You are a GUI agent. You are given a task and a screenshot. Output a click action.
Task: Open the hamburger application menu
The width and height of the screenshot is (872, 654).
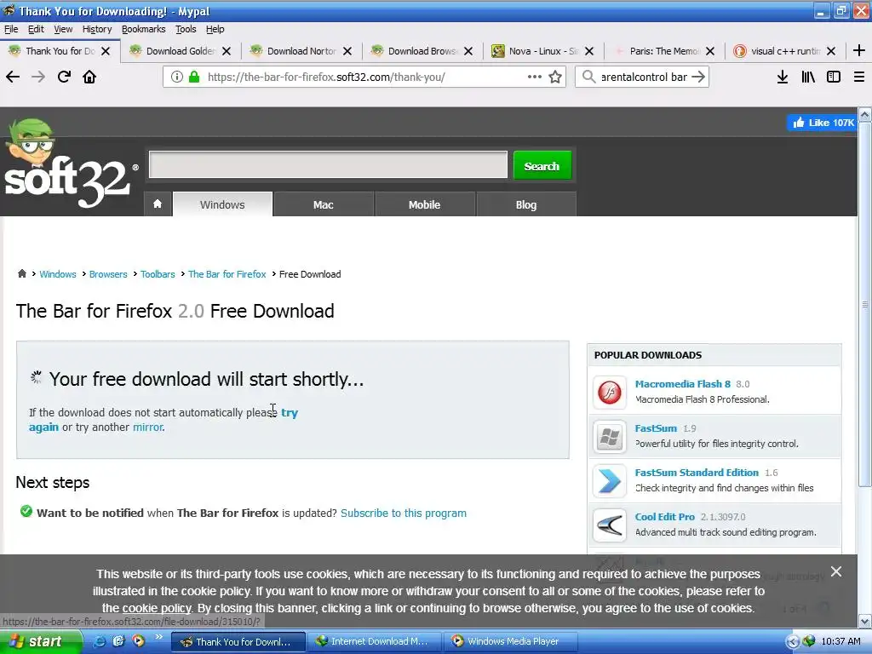[859, 77]
